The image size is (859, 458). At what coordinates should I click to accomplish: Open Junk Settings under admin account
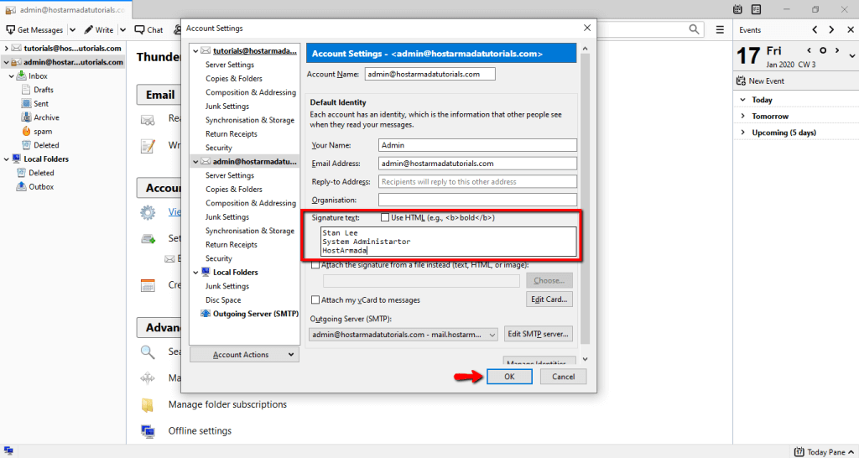[226, 217]
